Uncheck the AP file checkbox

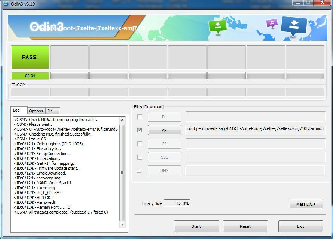click(x=140, y=130)
